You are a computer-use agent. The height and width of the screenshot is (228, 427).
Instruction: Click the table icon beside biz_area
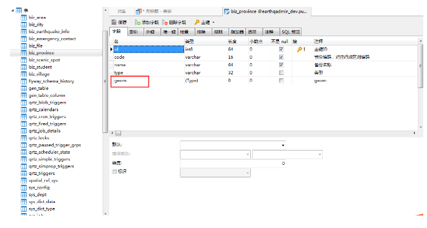click(24, 17)
